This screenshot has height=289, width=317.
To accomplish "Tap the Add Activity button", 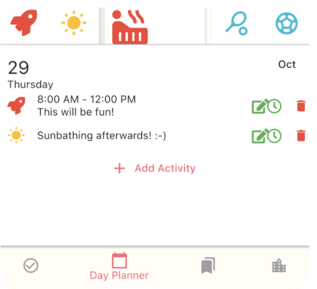I will click(x=155, y=168).
